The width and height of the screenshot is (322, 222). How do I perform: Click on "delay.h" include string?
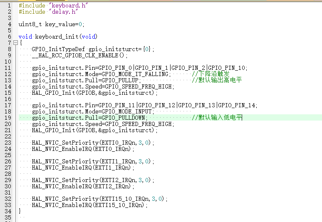coord(63,12)
